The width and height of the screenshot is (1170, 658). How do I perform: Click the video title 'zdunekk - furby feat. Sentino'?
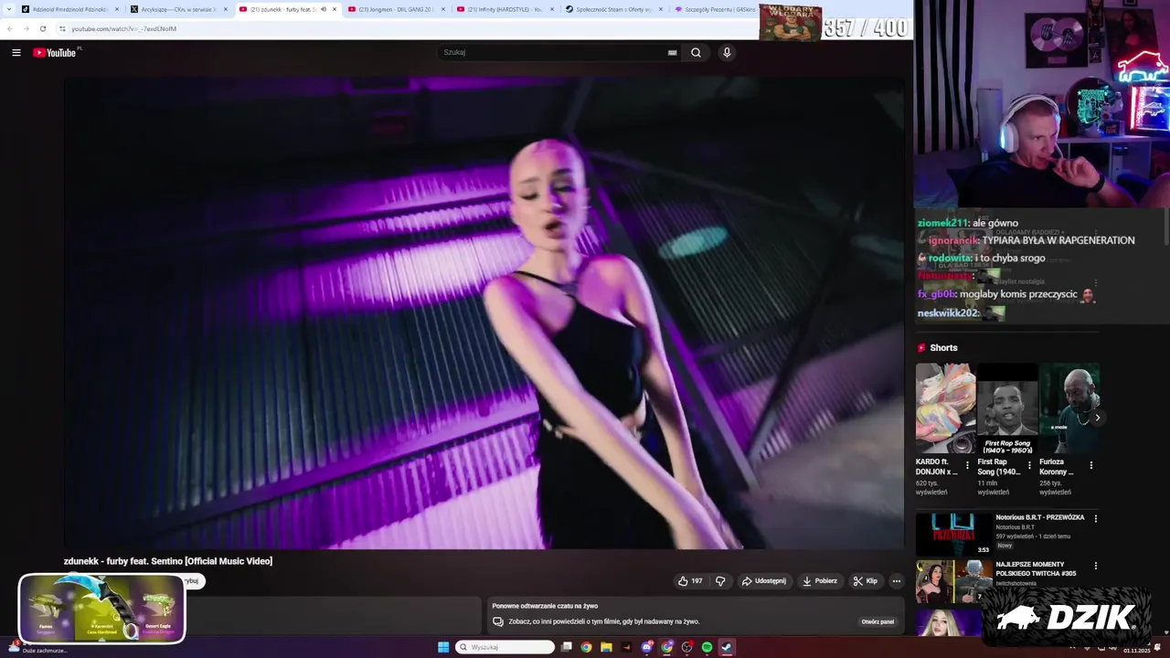pos(168,561)
